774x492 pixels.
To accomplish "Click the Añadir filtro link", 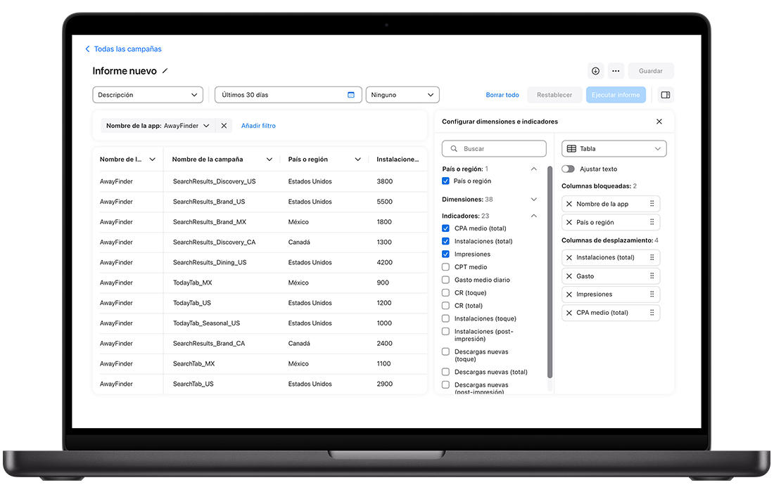I will 258,126.
